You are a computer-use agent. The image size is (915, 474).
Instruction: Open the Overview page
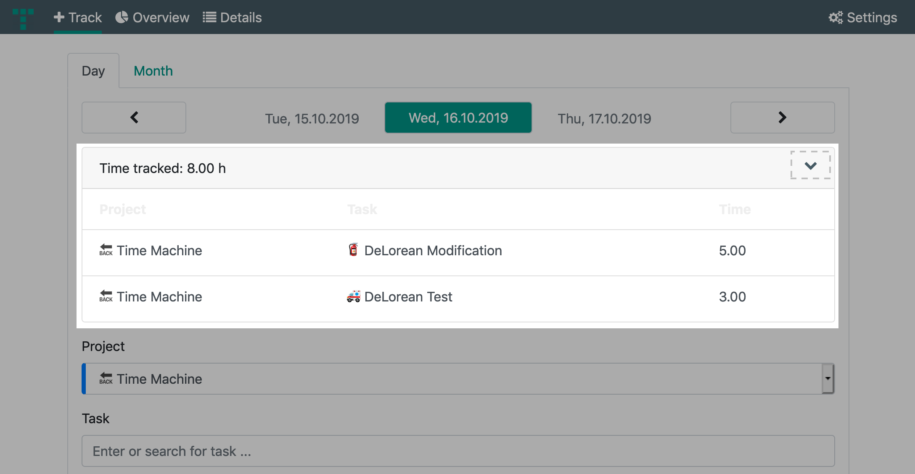coord(152,17)
